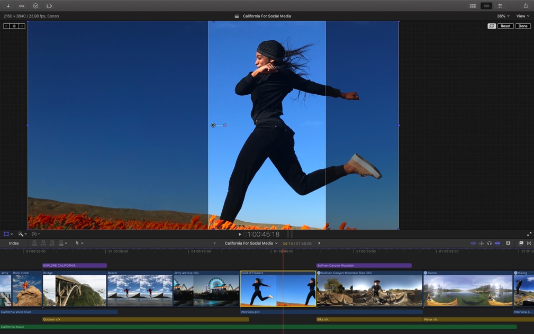Switch to filmstrip view in the toolbar

[x=486, y=5]
